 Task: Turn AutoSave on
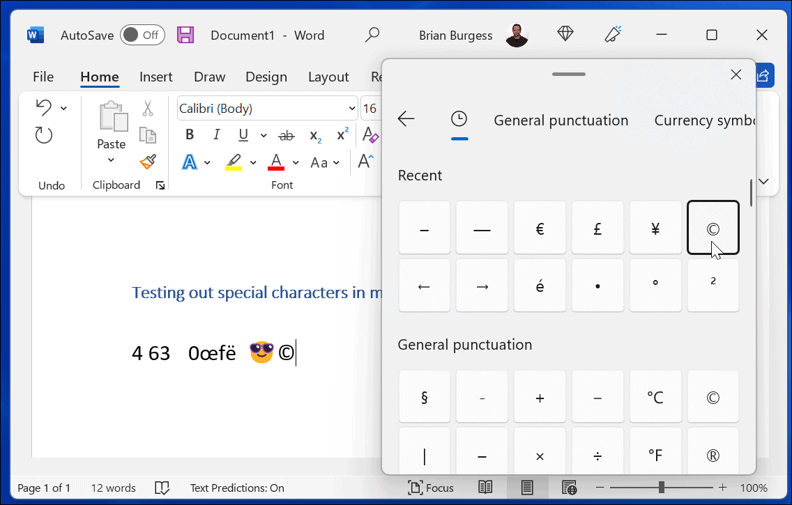tap(142, 34)
